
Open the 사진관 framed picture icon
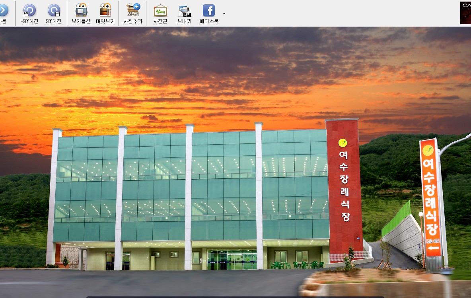[x=160, y=10]
